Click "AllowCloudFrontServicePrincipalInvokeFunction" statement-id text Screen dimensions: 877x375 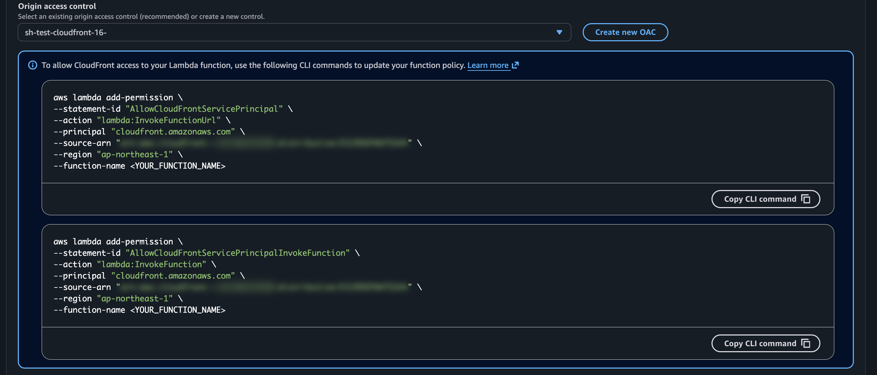point(238,253)
